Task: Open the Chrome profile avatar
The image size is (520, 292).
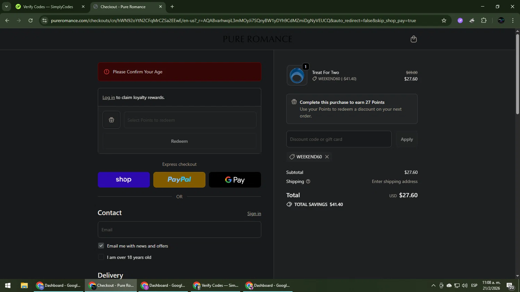Action: 501,20
